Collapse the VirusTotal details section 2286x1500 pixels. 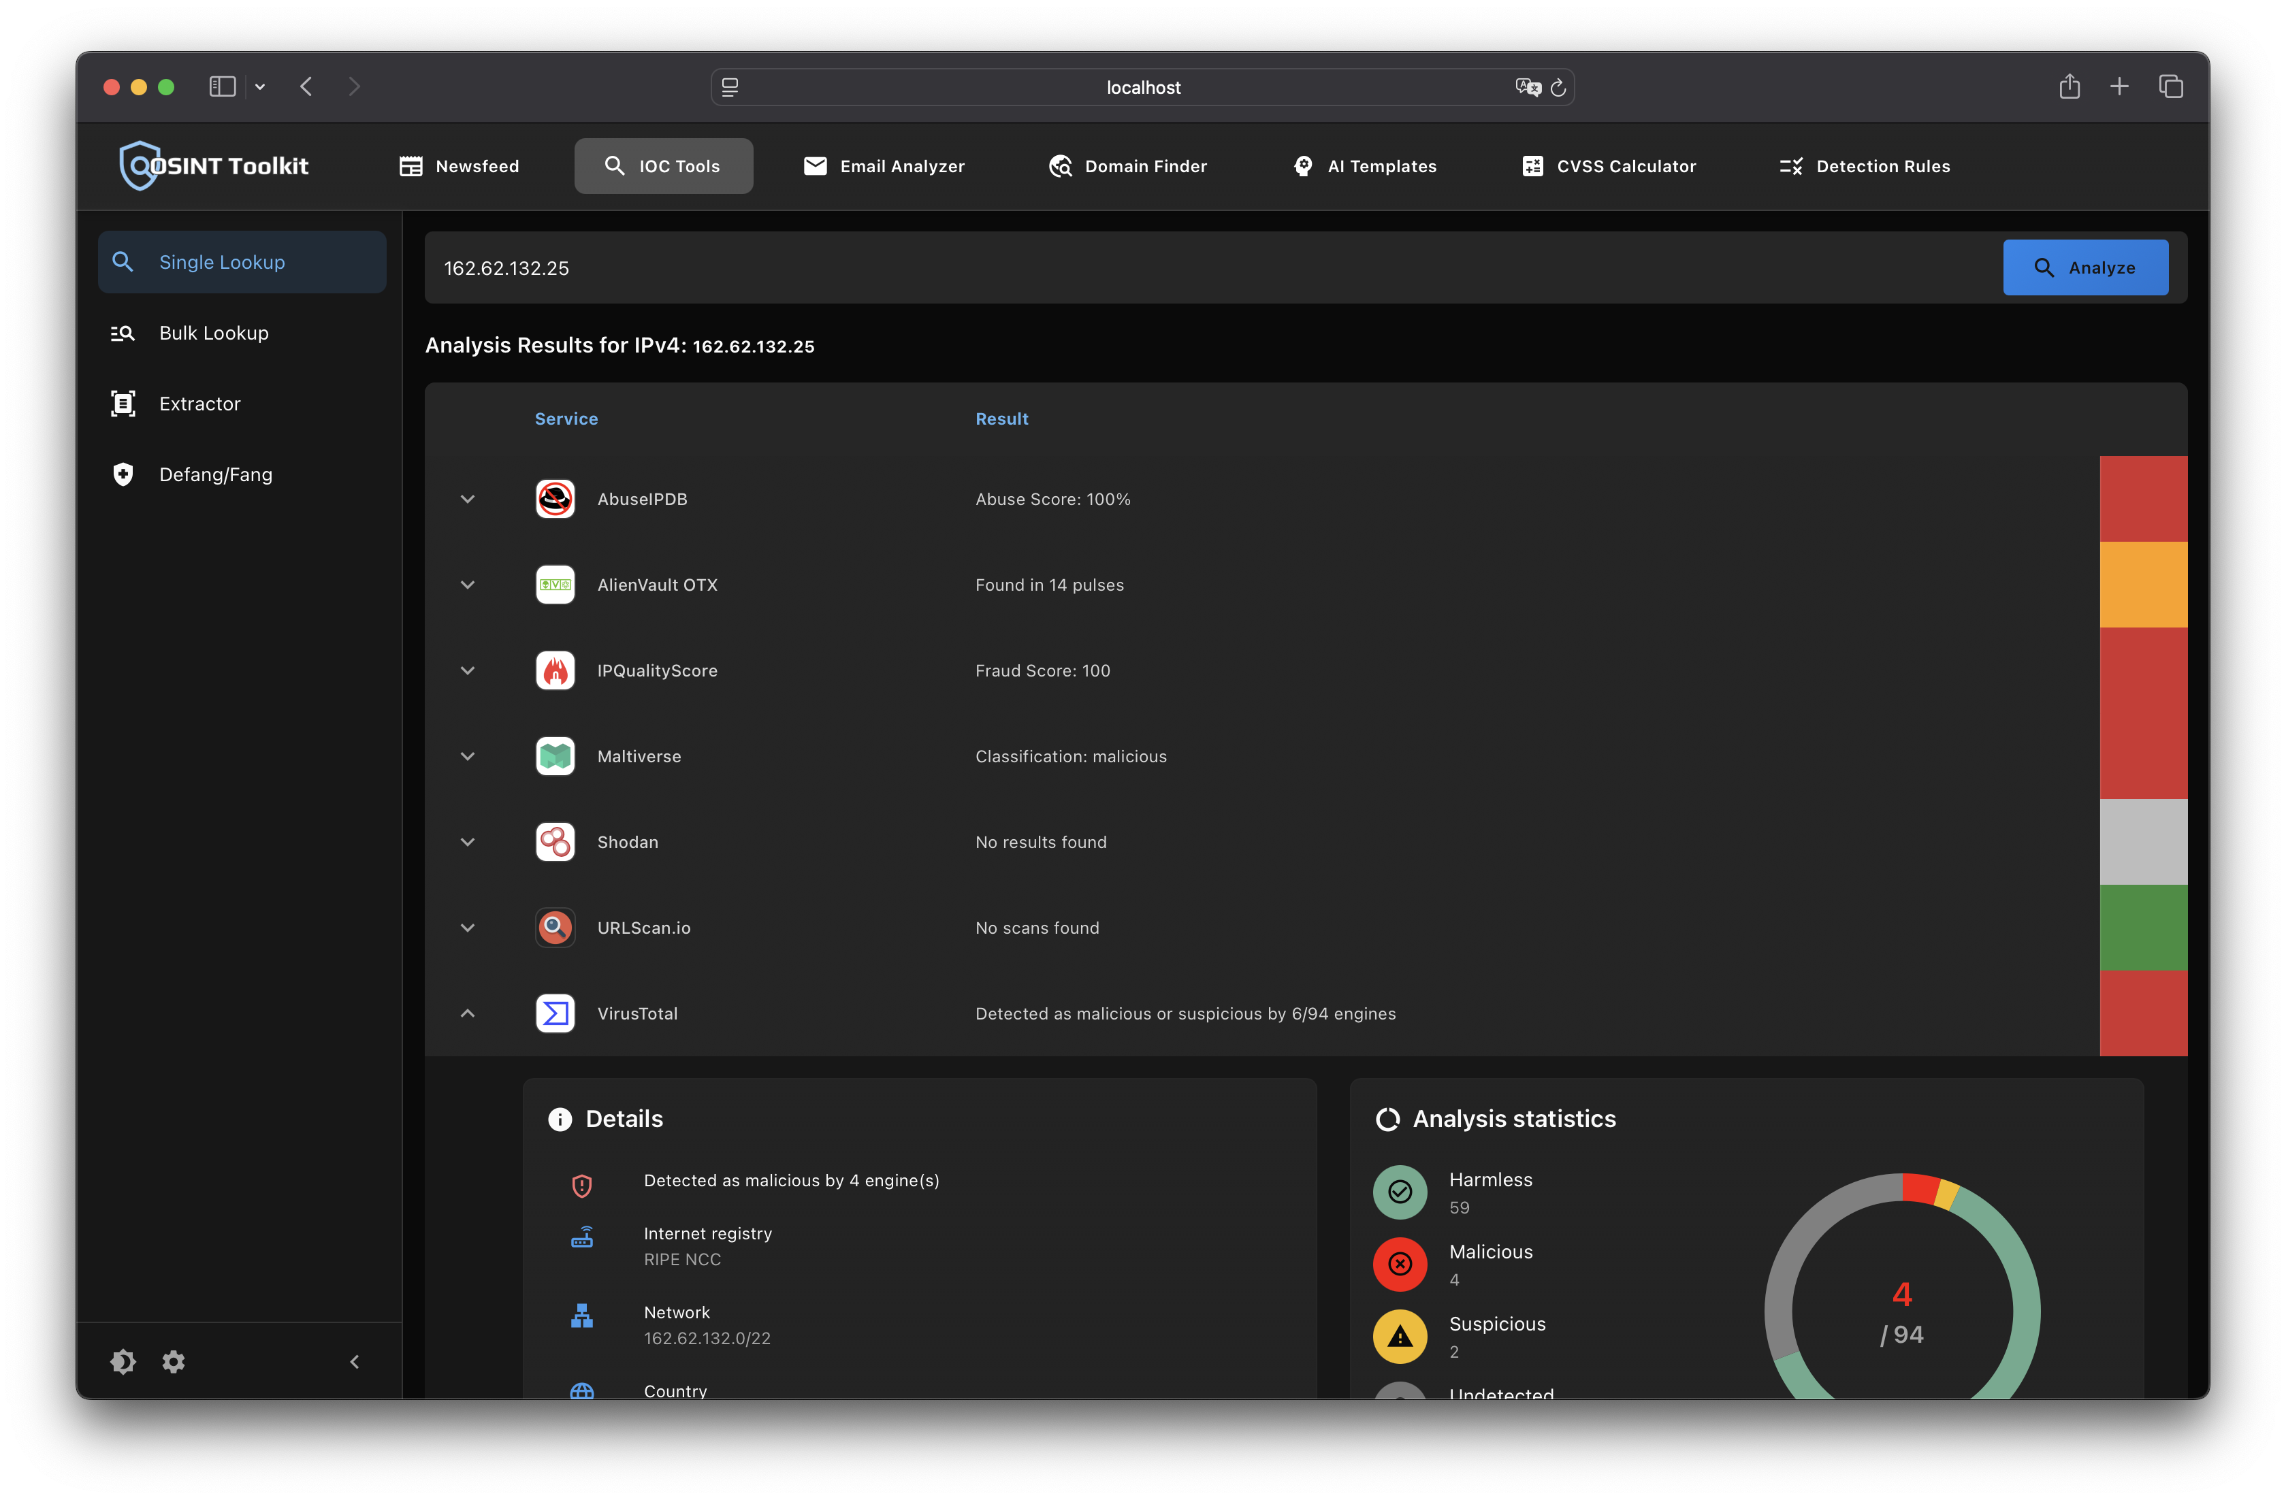pos(468,1013)
